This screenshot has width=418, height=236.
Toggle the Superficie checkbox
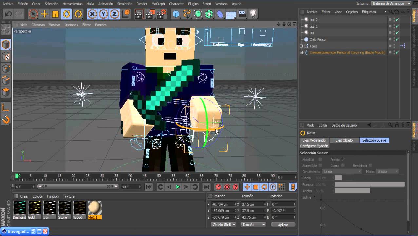pyautogui.click(x=320, y=166)
